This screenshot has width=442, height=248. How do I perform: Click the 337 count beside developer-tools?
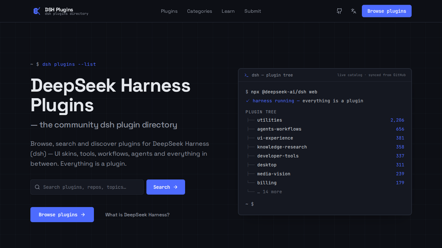pyautogui.click(x=400, y=156)
